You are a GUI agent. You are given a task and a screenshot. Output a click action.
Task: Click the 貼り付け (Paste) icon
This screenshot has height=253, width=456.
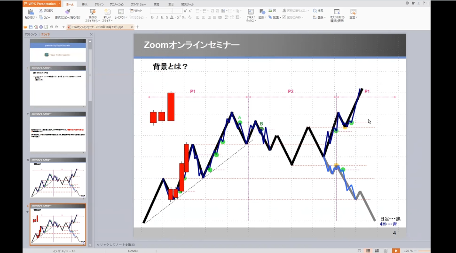[x=30, y=11]
